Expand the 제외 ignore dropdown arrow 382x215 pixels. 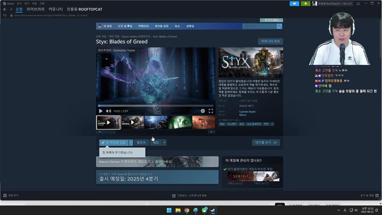pos(164,143)
